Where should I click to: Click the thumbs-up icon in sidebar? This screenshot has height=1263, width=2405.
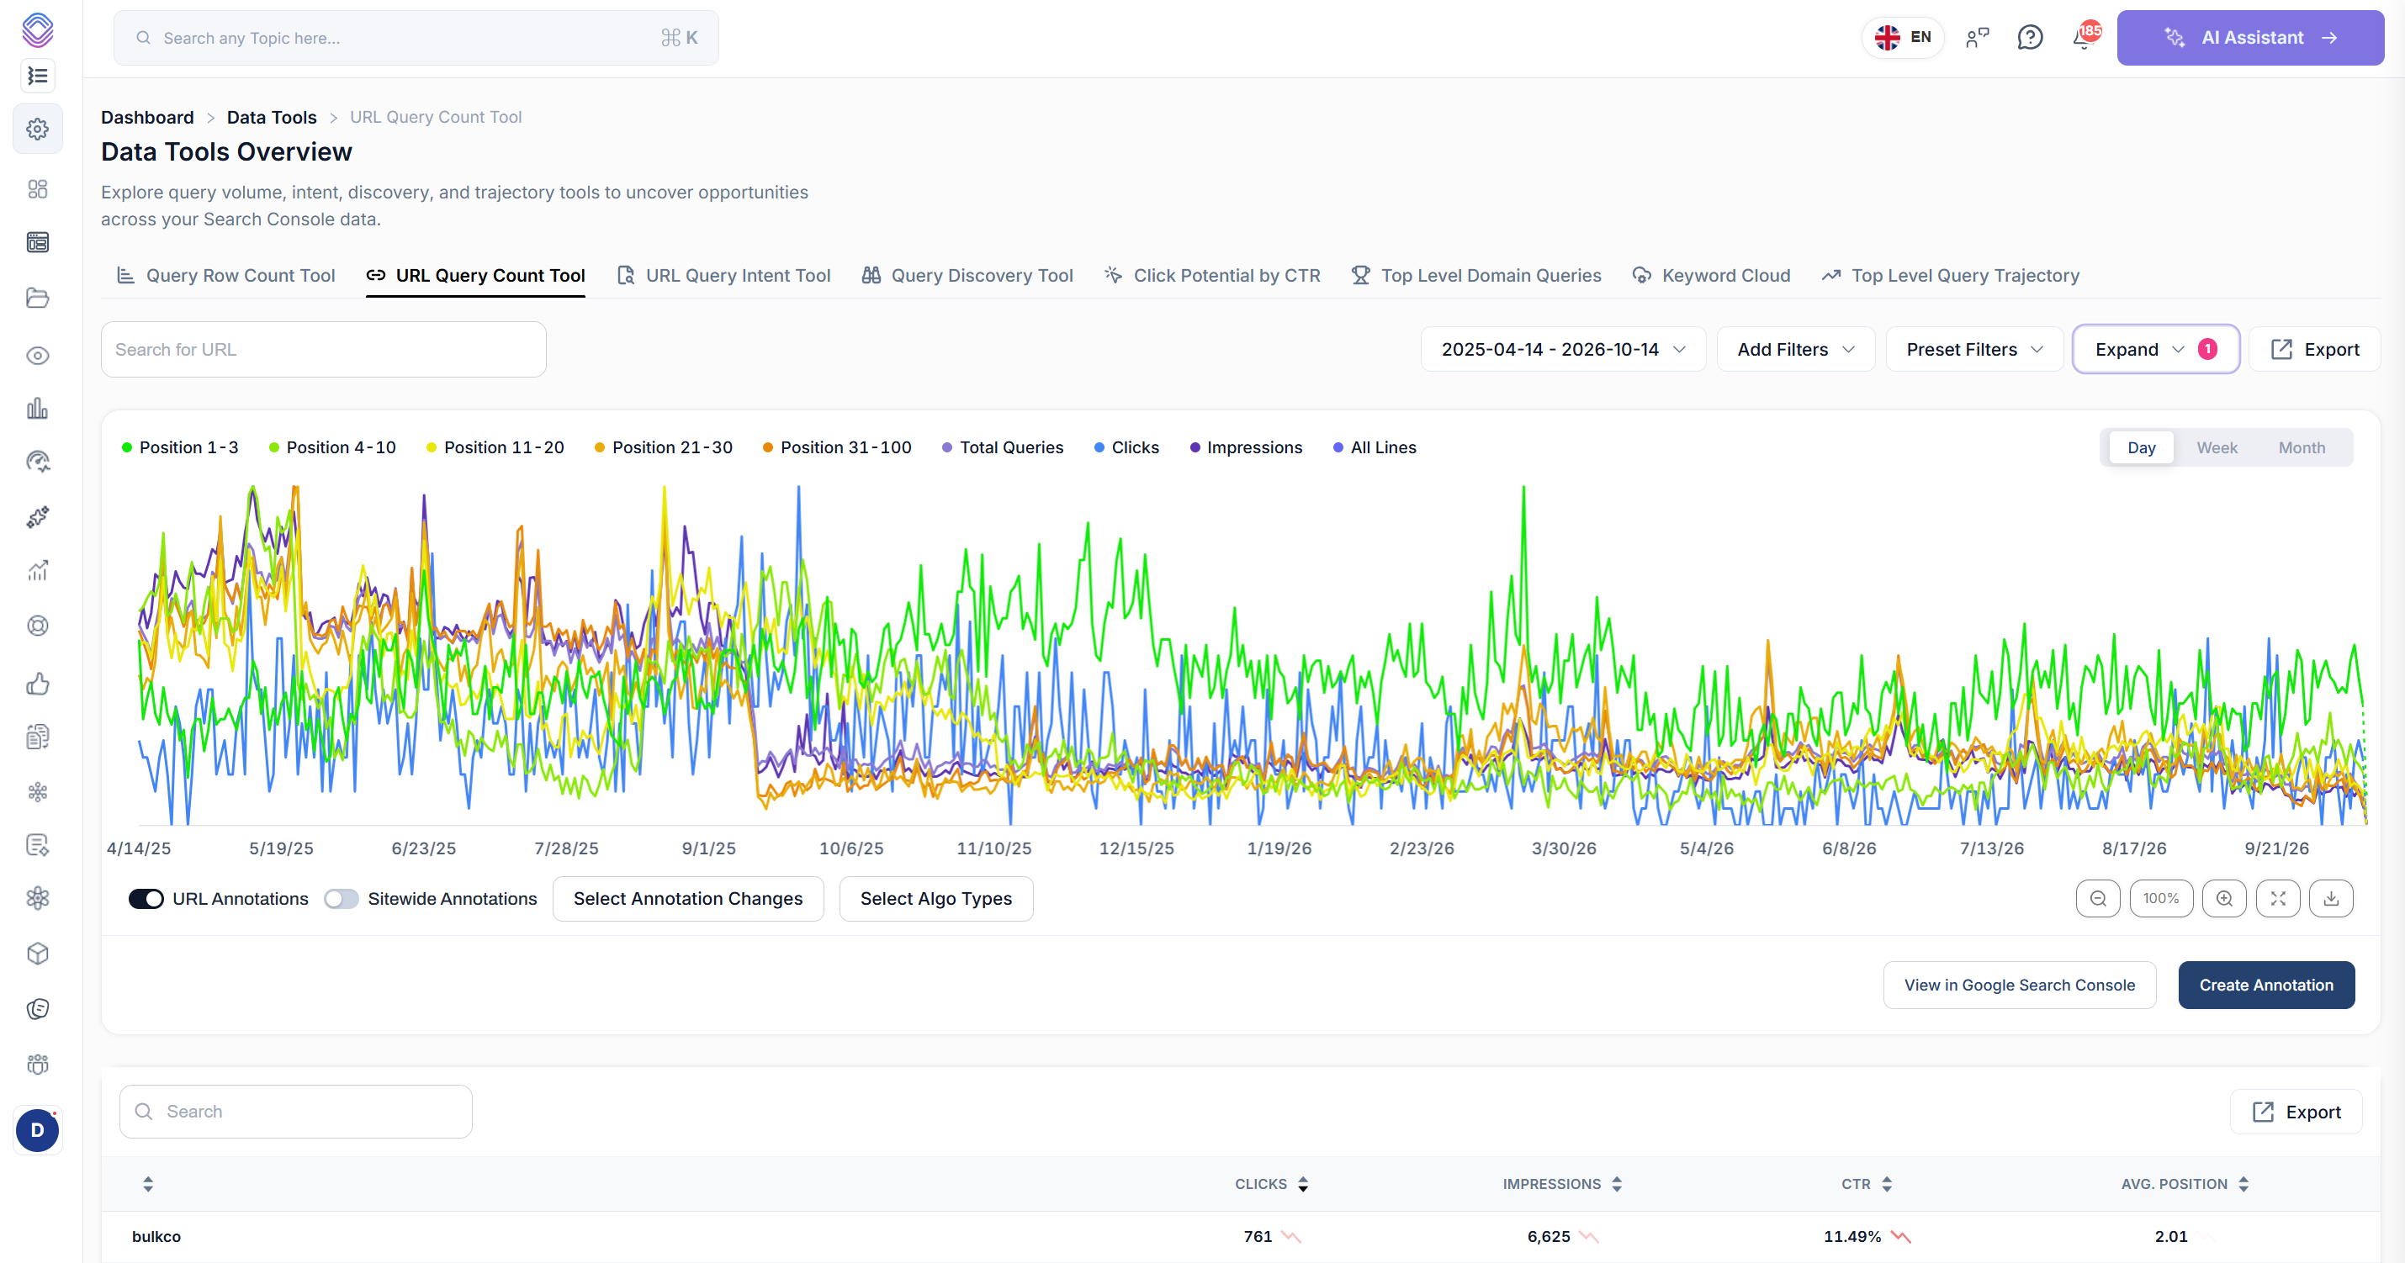(37, 684)
